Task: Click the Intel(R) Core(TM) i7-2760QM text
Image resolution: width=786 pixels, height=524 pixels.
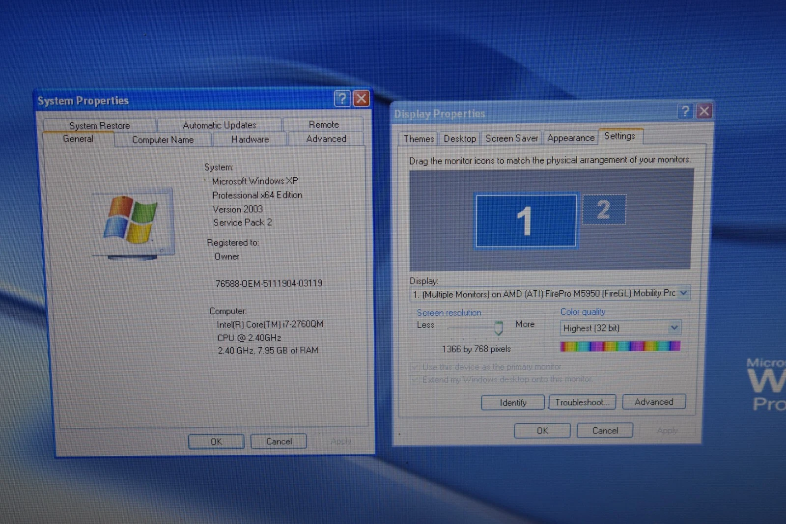Action: [270, 324]
